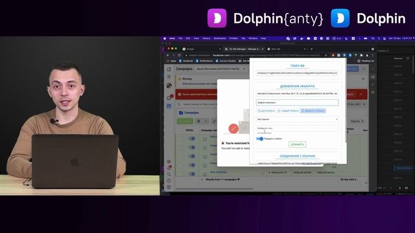This screenshot has width=415, height=233.
Task: Open the Account Quality bookmark
Action: tap(226, 61)
